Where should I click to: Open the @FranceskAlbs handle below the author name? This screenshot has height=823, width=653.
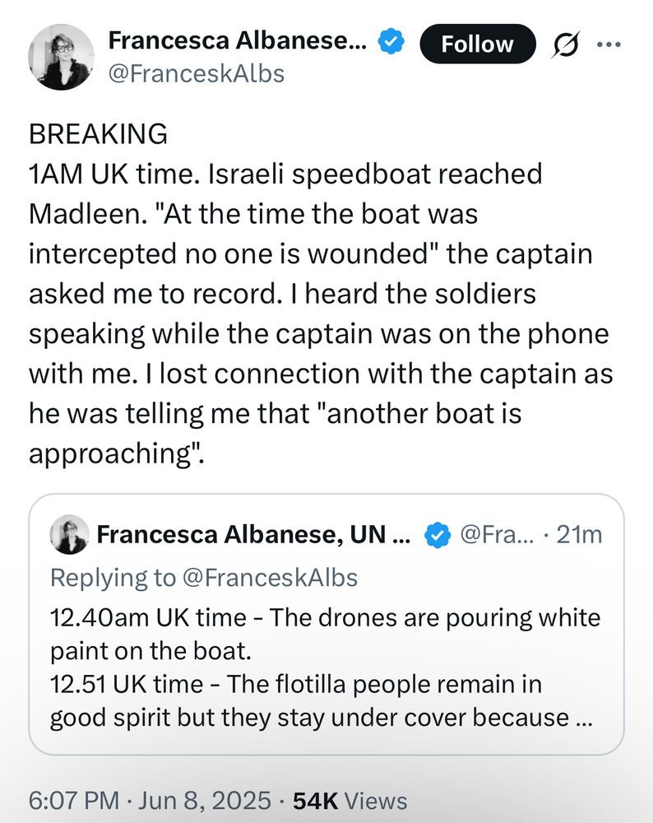[x=197, y=73]
